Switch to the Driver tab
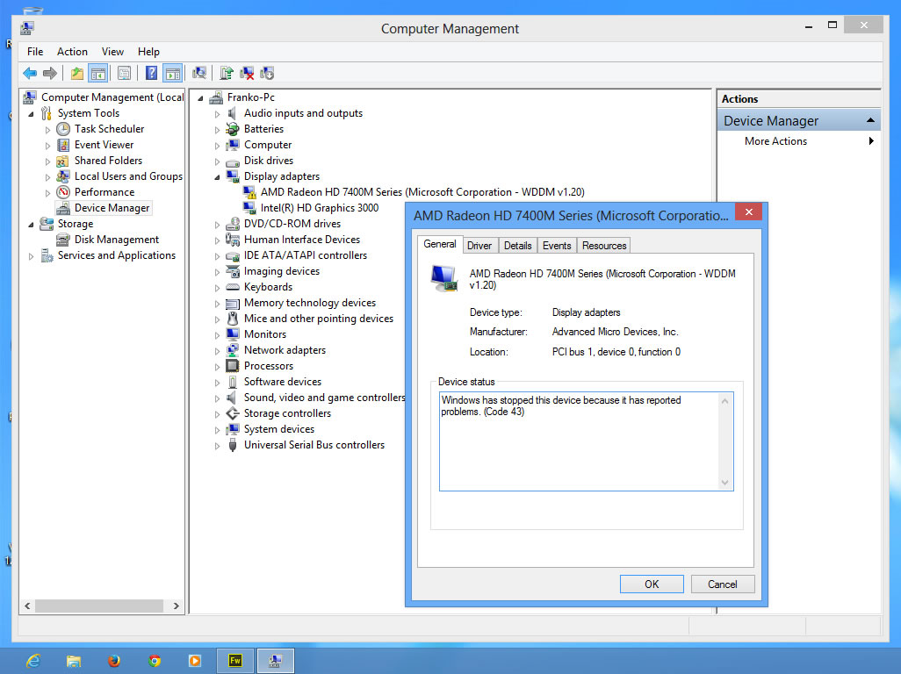This screenshot has height=674, width=901. tap(479, 246)
